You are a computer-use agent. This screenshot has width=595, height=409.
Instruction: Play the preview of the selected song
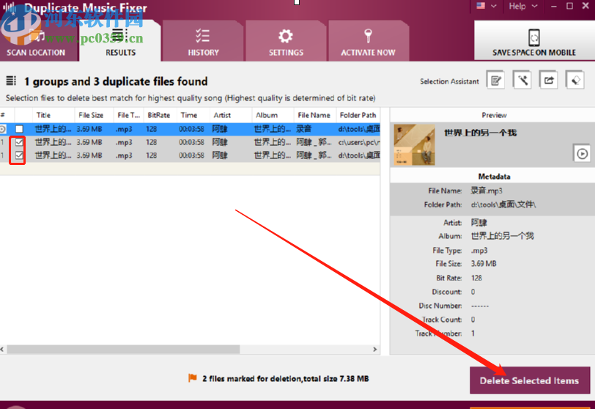582,154
